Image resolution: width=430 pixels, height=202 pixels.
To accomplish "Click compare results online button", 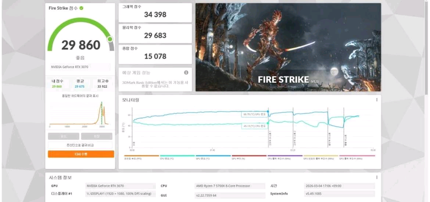I will tap(81, 145).
